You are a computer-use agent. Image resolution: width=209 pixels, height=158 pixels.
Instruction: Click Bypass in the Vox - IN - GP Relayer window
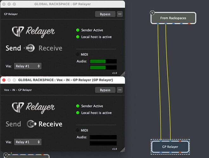[x=105, y=90]
